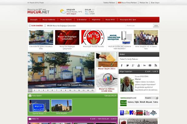Open Mucur Kültürü menu item
This screenshot has height=124, width=187.
66,20
